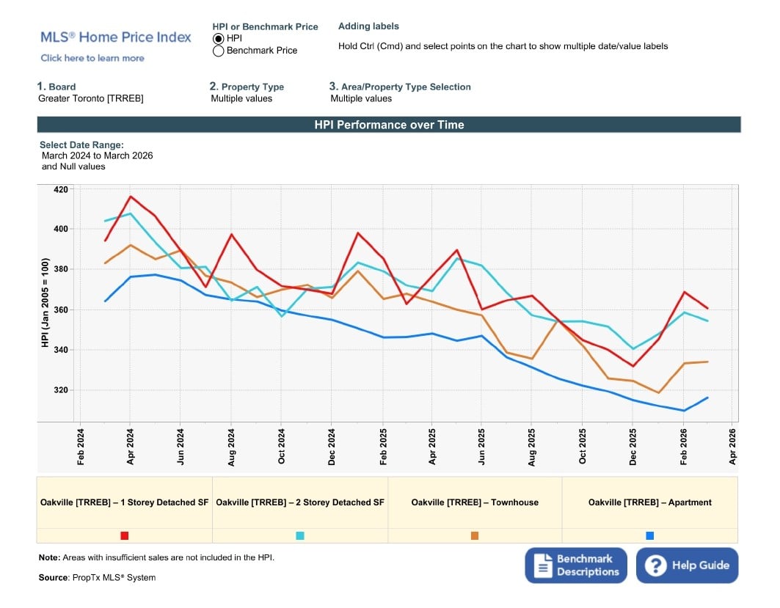Select the Benchmark Price radio button

(x=218, y=51)
